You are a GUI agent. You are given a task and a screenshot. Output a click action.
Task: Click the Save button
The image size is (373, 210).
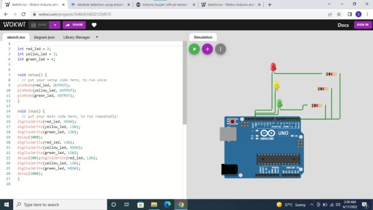(x=39, y=25)
